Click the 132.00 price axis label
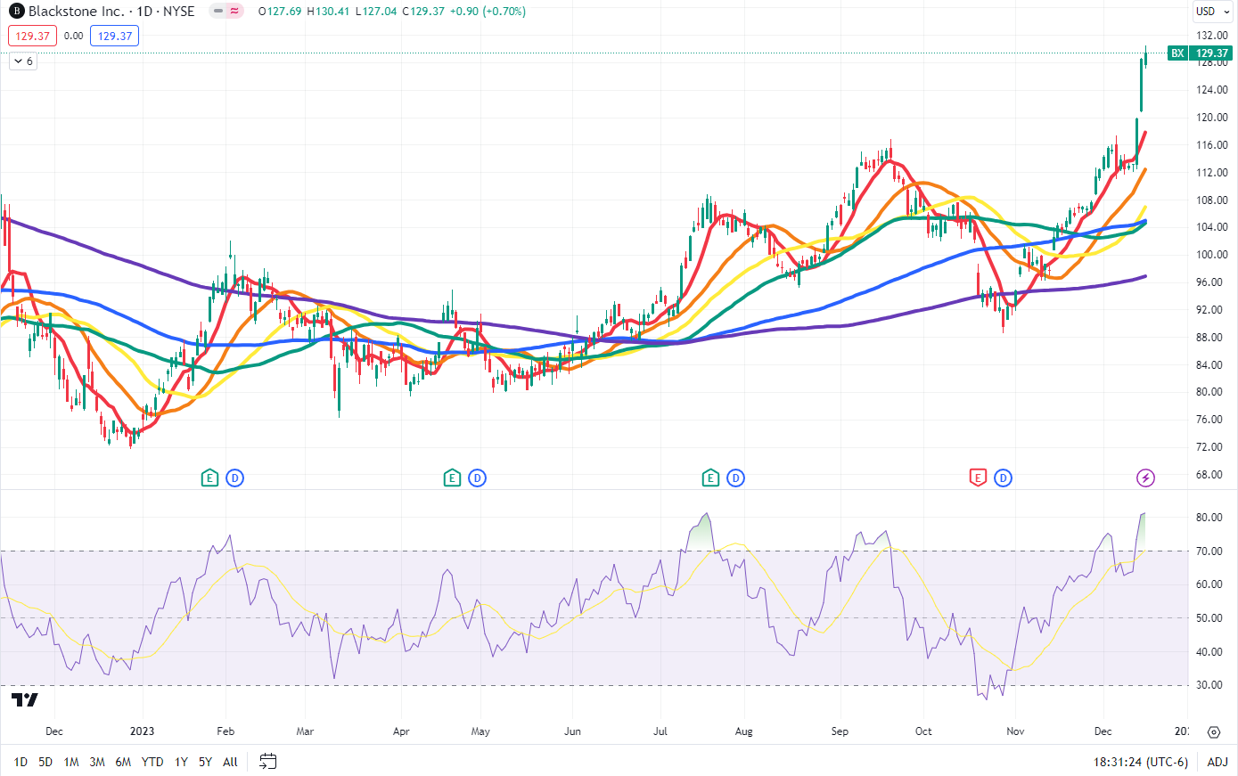Viewport: 1238px width, 776px height. 1212,36
